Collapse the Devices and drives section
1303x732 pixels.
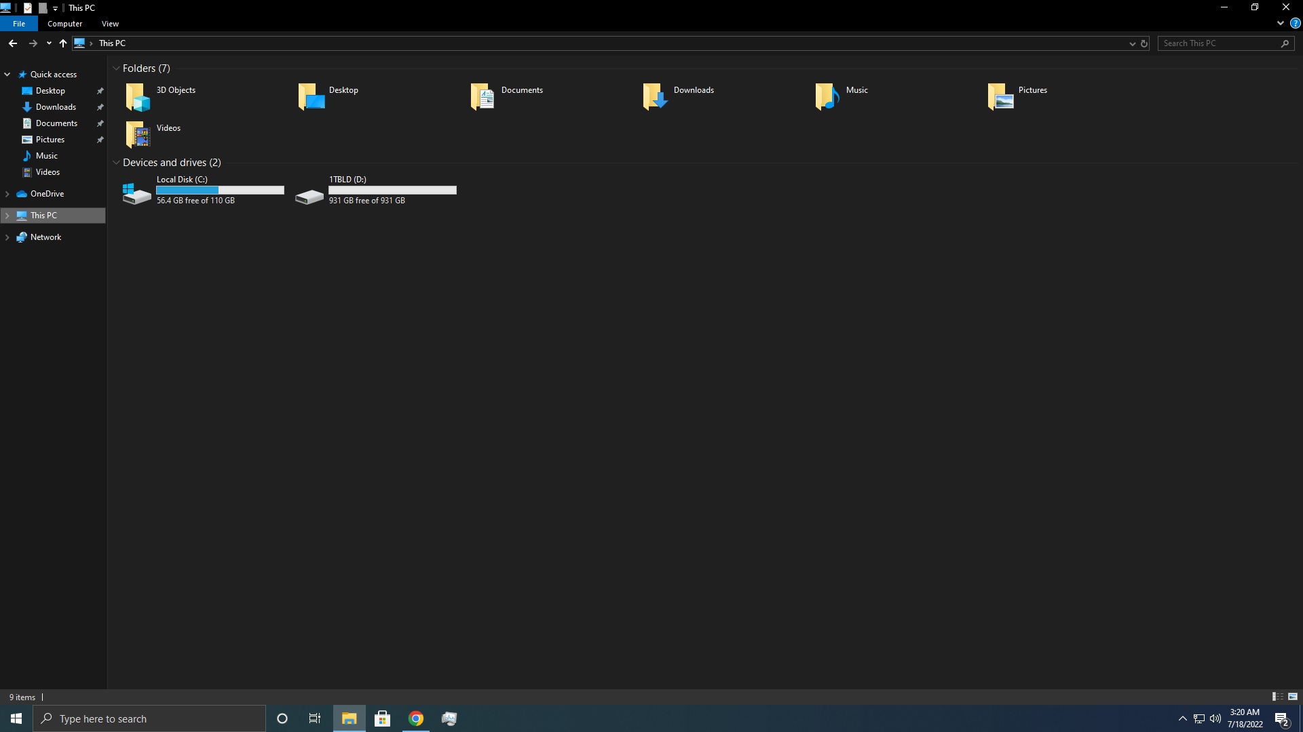tap(116, 163)
